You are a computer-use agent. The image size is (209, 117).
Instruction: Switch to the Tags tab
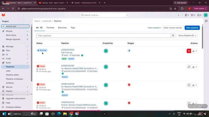(73, 28)
